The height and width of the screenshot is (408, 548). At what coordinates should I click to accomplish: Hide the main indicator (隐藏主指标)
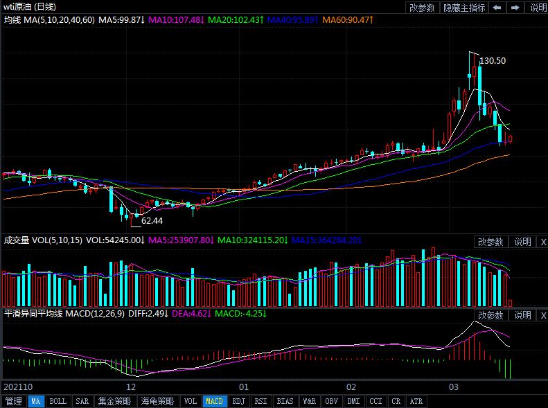pos(464,8)
